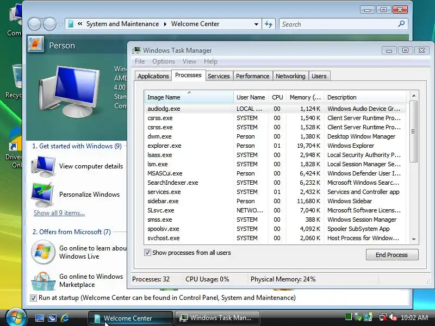
Task: Switch to the Services tab
Action: click(x=219, y=76)
